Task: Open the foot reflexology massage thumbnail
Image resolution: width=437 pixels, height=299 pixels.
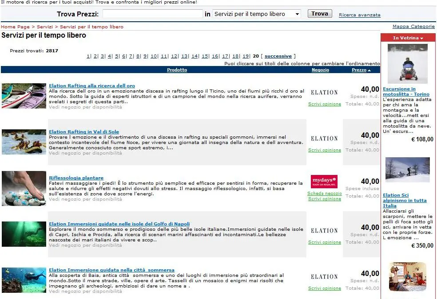Action: [24, 188]
